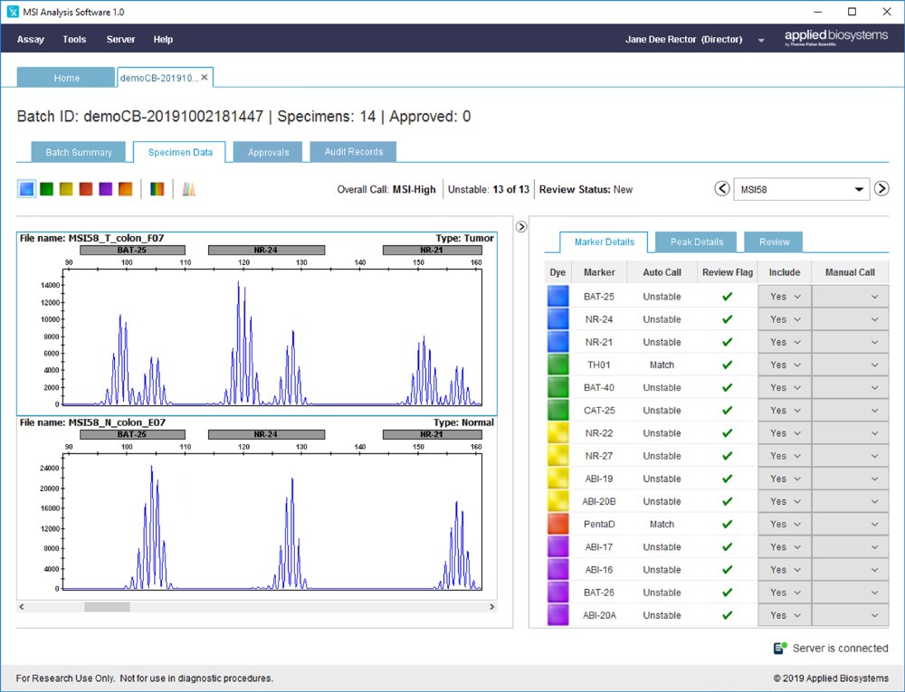Select the yellow dye channel filter
The image size is (905, 692).
pyautogui.click(x=66, y=188)
